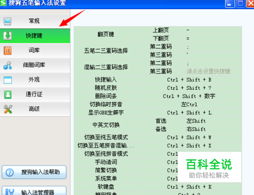Edit the 删除词条 shortcut Ctrl + Shift + 数字

(x=189, y=96)
